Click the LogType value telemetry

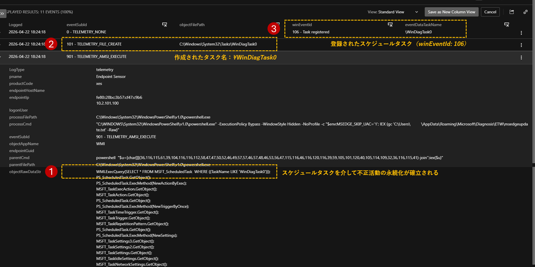point(105,70)
